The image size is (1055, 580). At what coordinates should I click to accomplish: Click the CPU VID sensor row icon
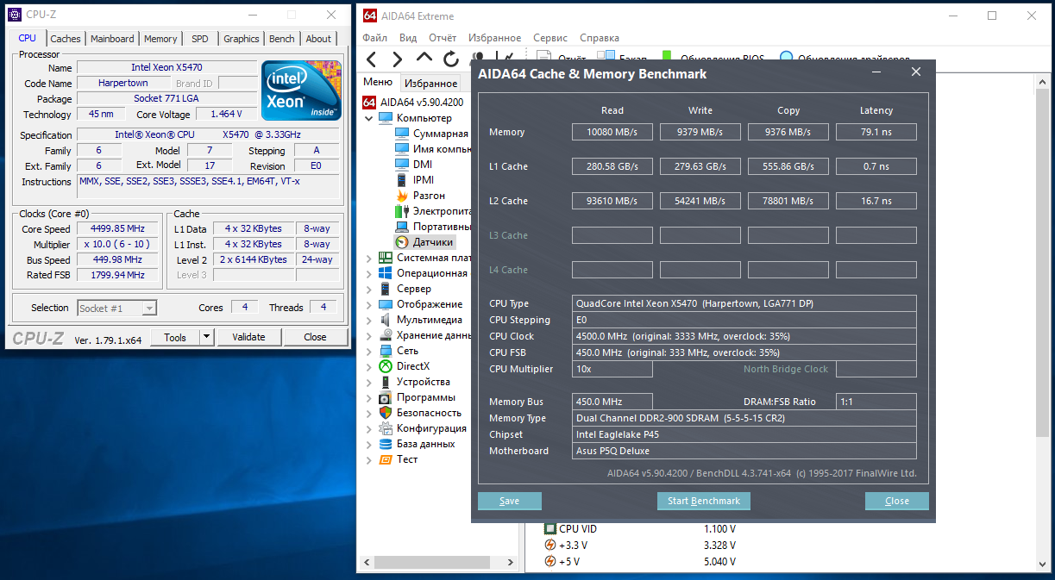click(549, 529)
